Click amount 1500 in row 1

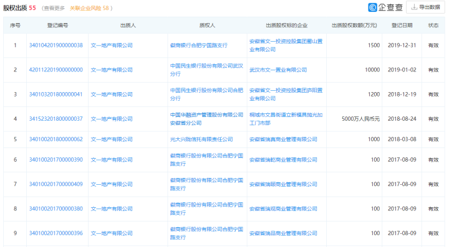374,45
